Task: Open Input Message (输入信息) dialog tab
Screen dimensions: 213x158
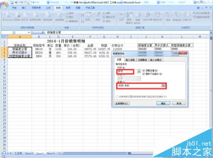Action: coord(130,60)
